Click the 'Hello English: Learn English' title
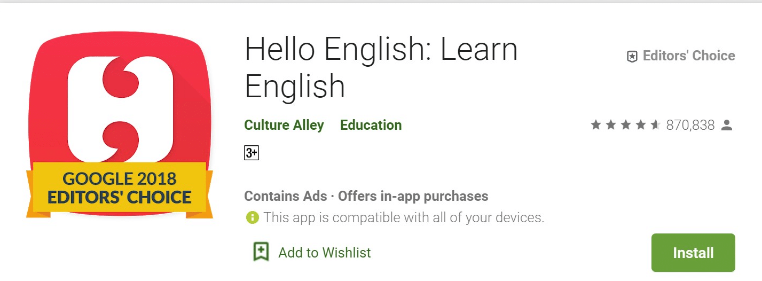Image resolution: width=762 pixels, height=281 pixels. coord(381,67)
